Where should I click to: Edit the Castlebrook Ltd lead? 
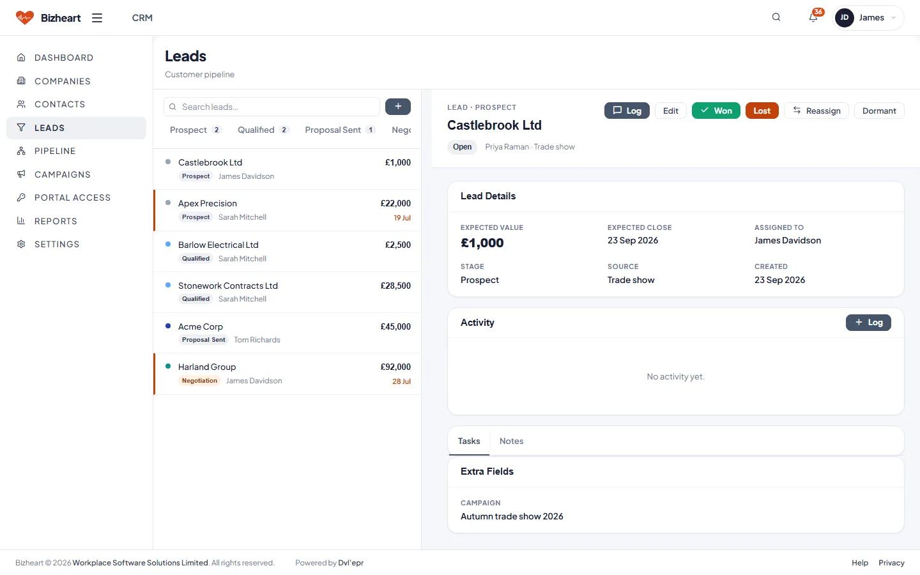tap(671, 111)
